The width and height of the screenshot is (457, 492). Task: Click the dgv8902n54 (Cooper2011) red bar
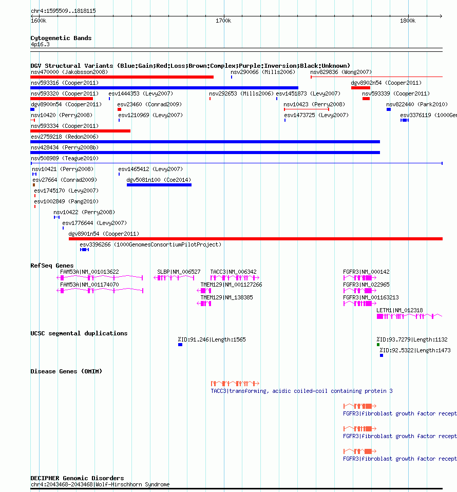(x=360, y=88)
